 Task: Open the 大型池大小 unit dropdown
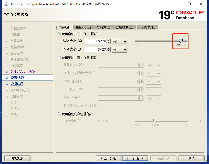pos(153,90)
